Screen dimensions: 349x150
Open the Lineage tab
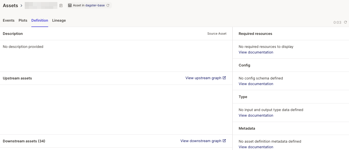click(x=59, y=20)
